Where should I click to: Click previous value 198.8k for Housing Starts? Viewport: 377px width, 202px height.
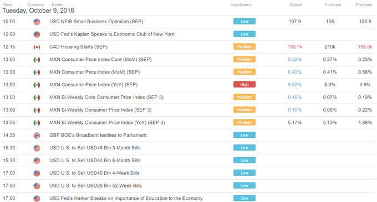365,47
